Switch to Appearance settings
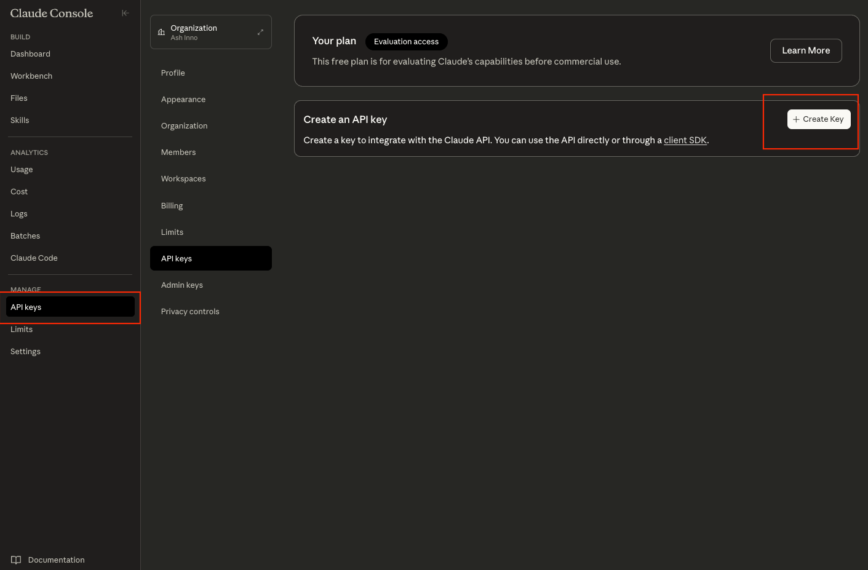 click(x=183, y=100)
